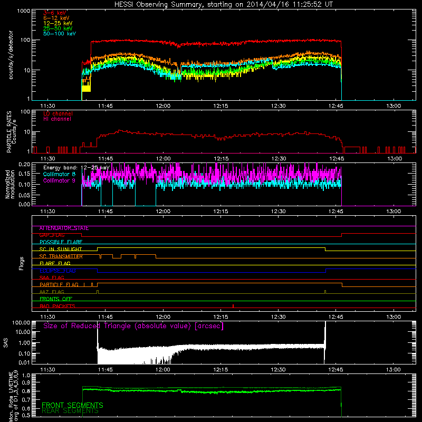Select the 25-50 keV legend label
The width and height of the screenshot is (422, 422).
tap(57, 28)
